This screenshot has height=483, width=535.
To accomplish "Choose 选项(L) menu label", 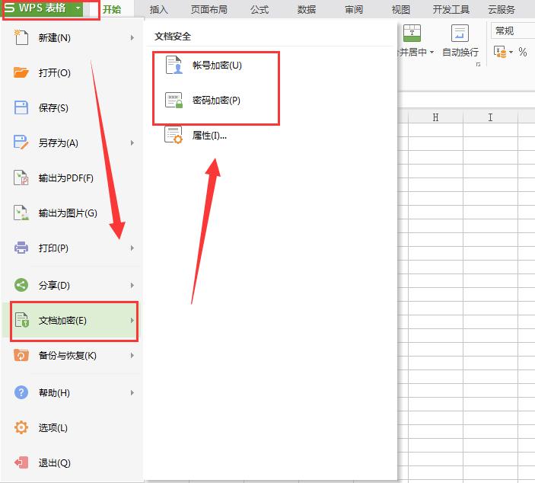I will coord(53,427).
